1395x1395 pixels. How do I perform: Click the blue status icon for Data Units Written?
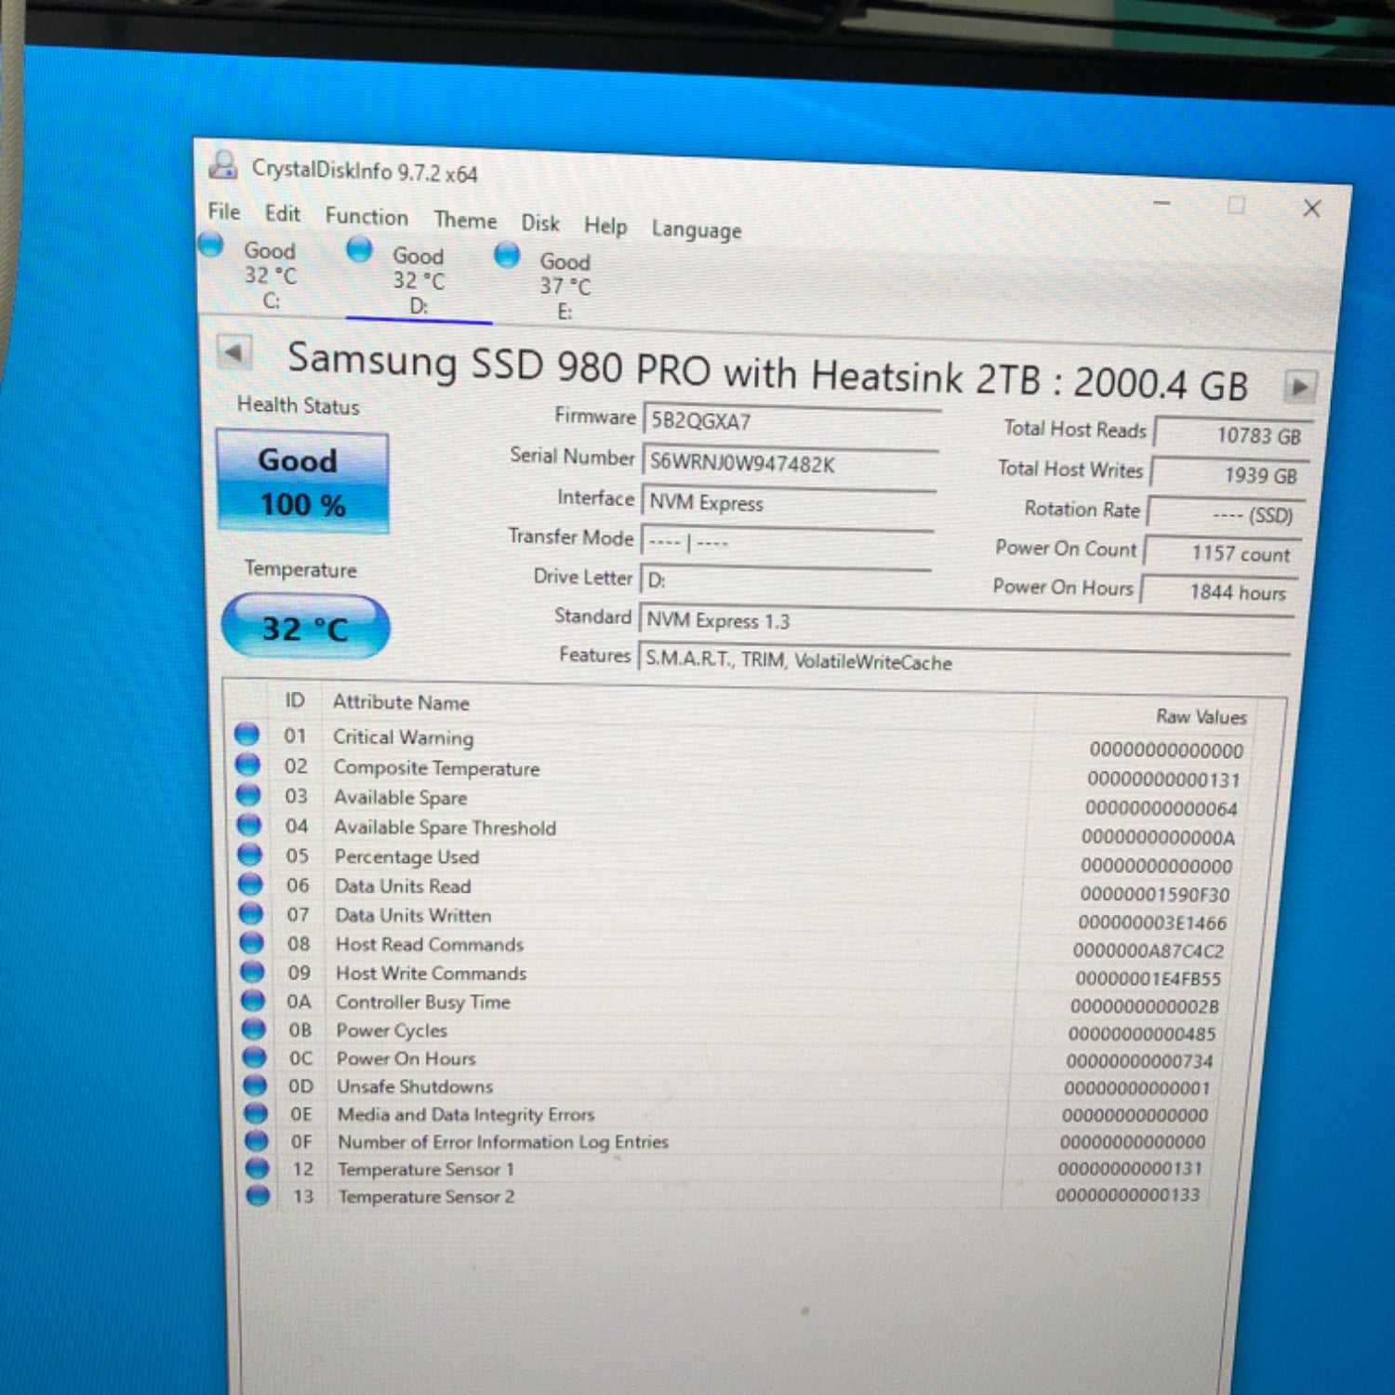pyautogui.click(x=251, y=912)
